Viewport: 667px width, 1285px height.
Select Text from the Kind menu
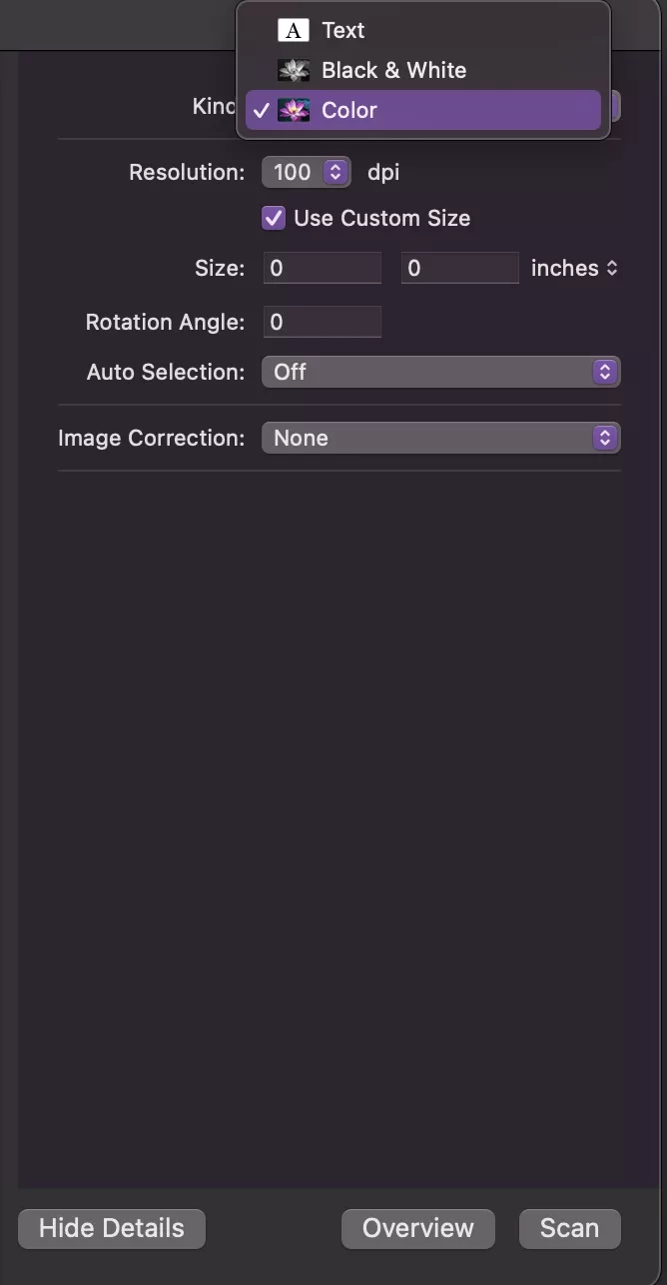pyautogui.click(x=342, y=30)
